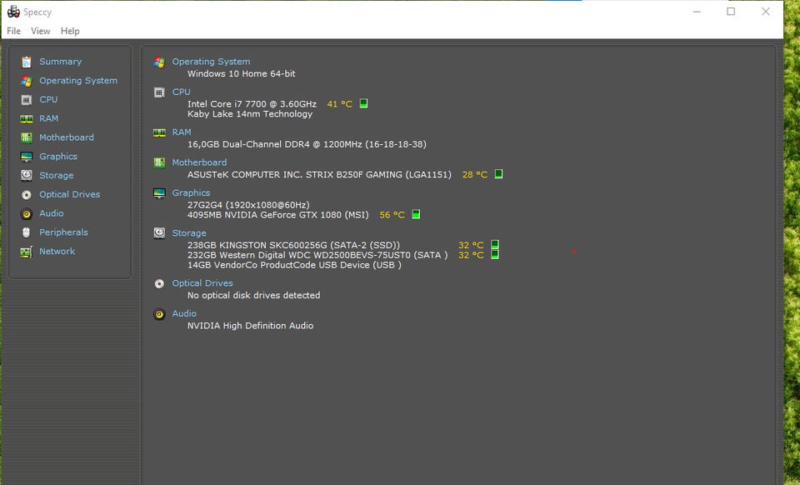This screenshot has height=485, width=800.
Task: Select CPU in the sidebar
Action: pos(48,99)
